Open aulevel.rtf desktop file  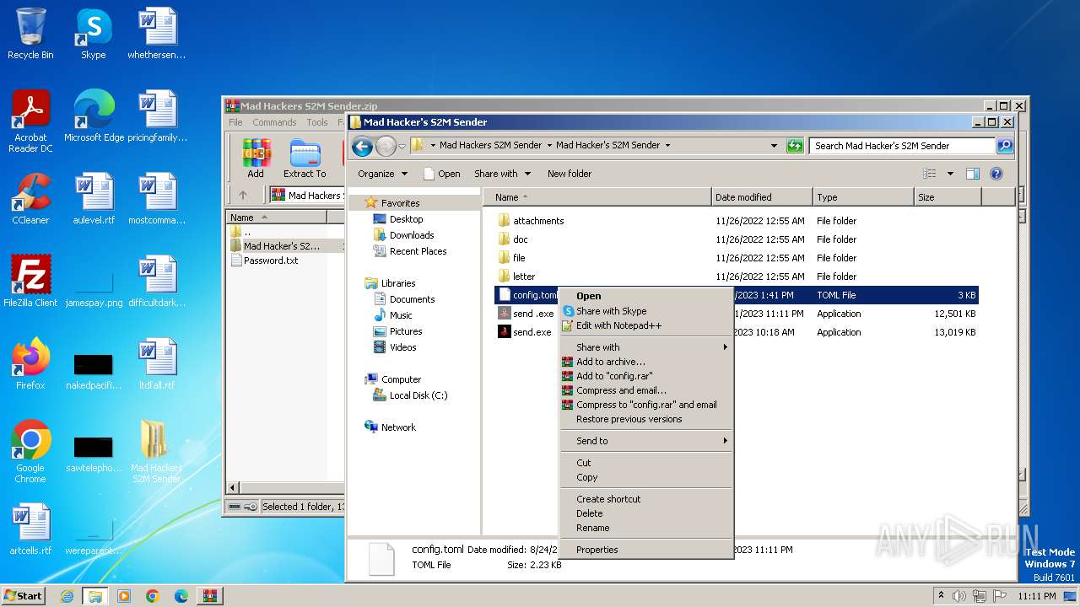[93, 199]
